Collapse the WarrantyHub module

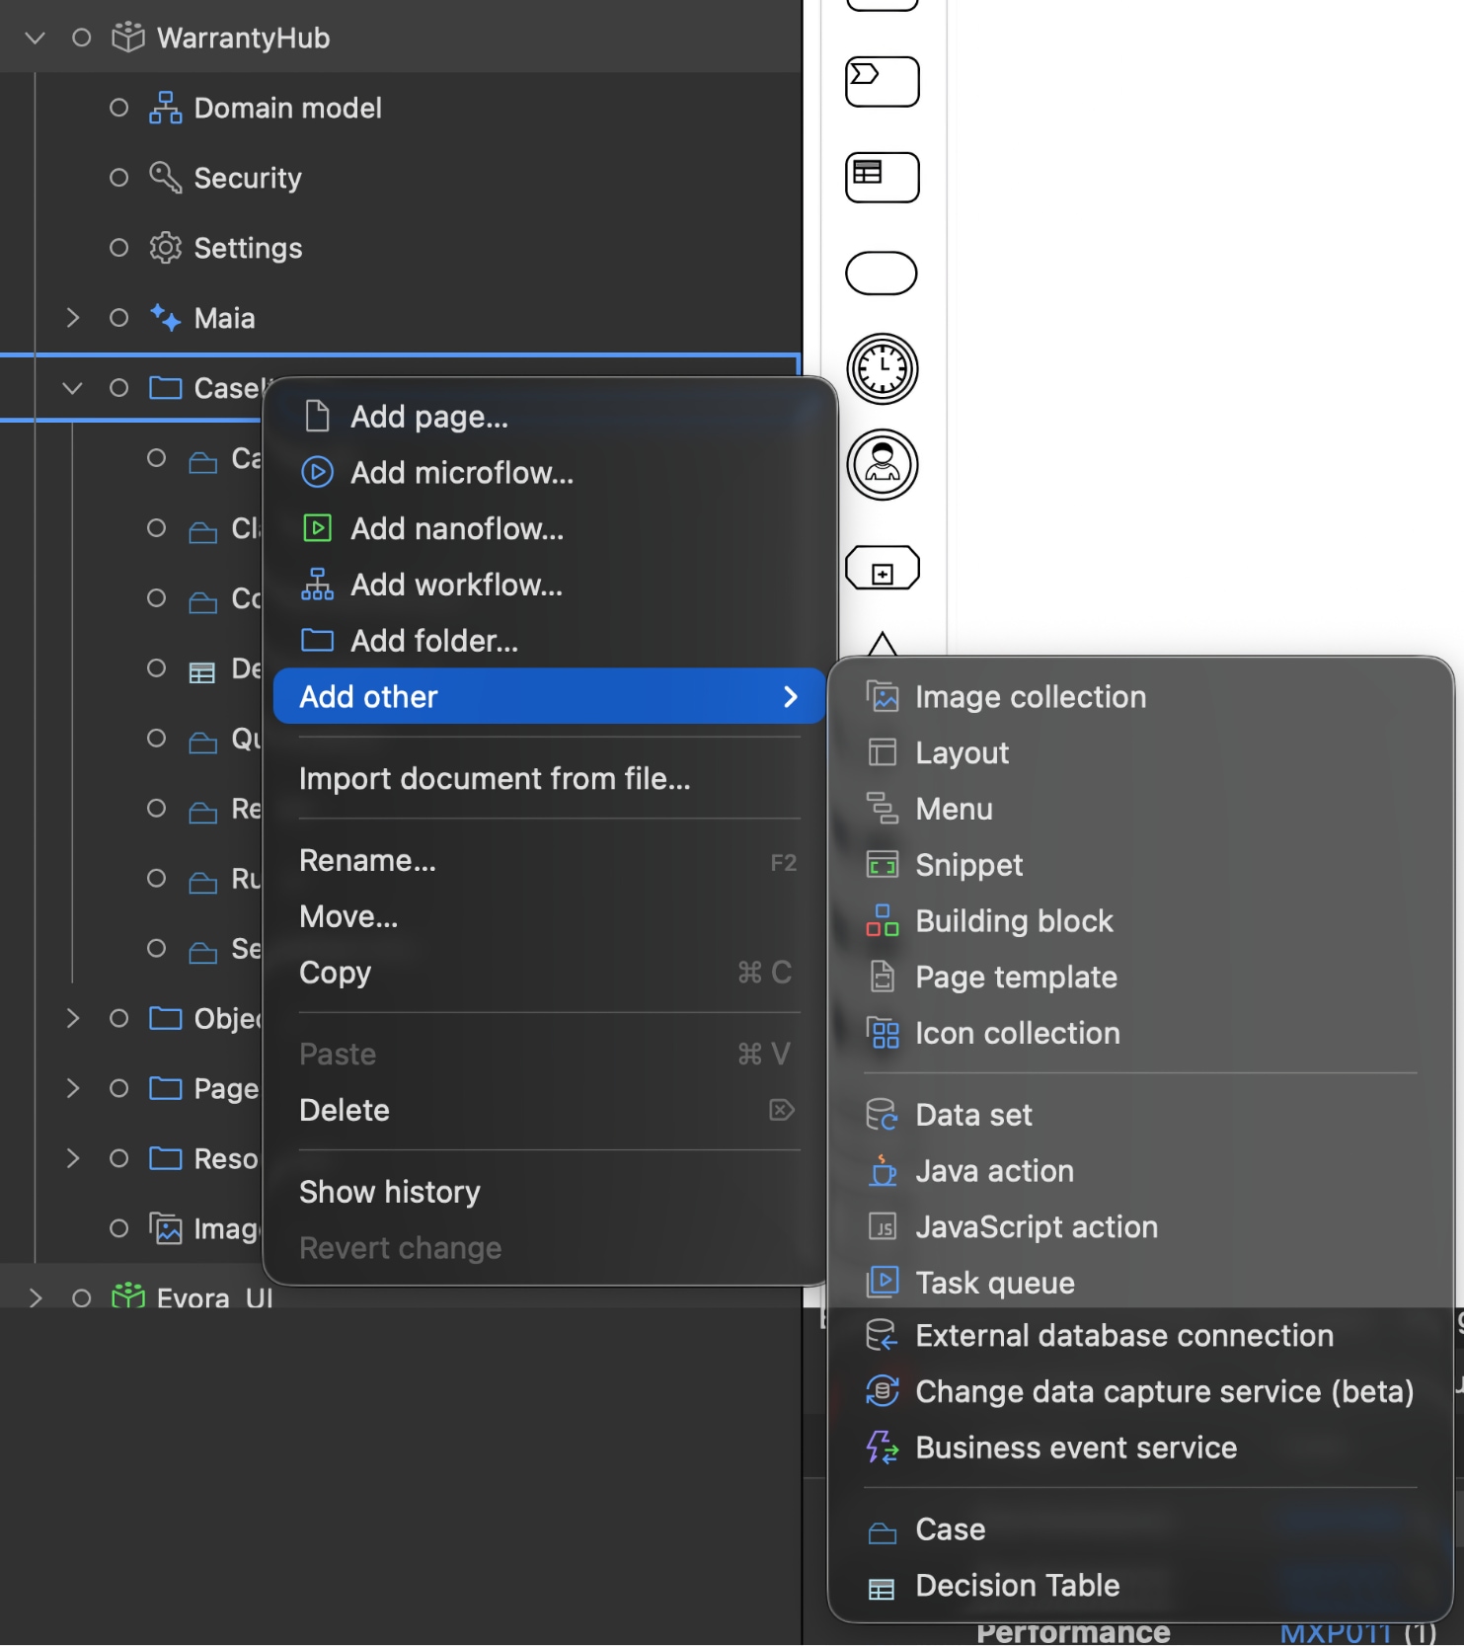click(x=36, y=38)
